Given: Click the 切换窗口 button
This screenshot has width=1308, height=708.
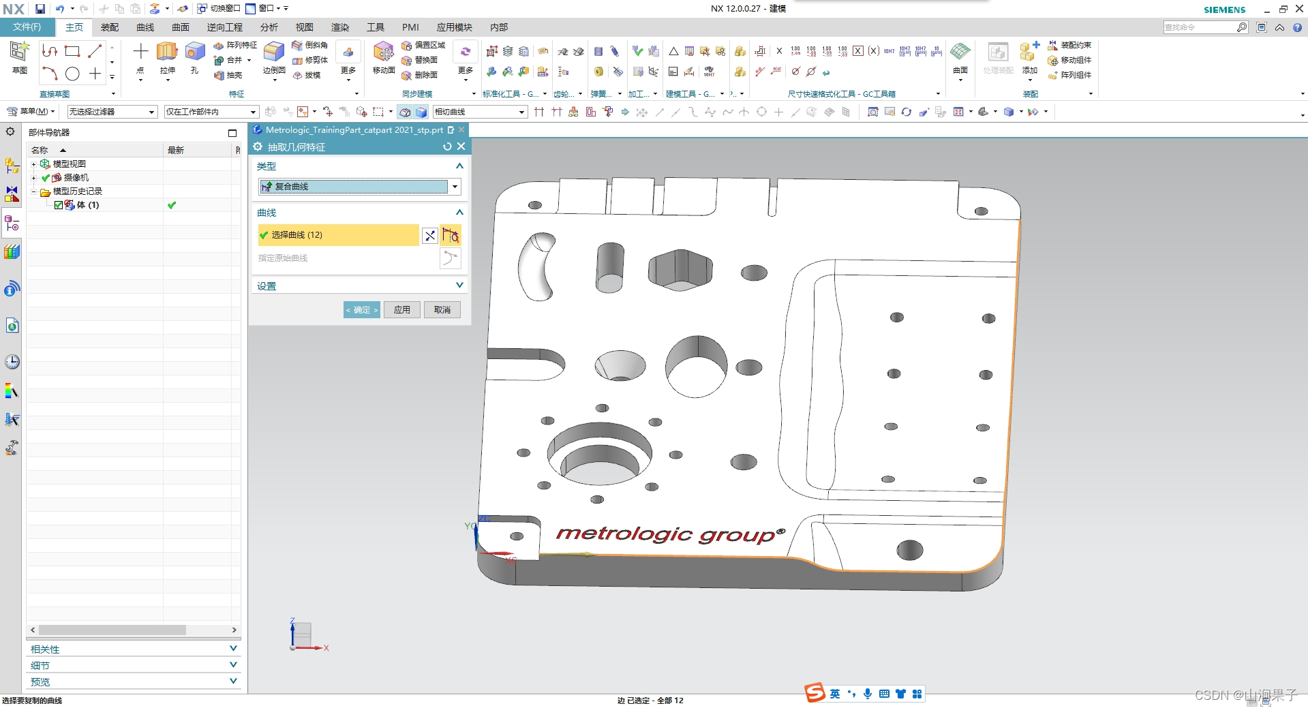Looking at the screenshot, I should [x=219, y=8].
